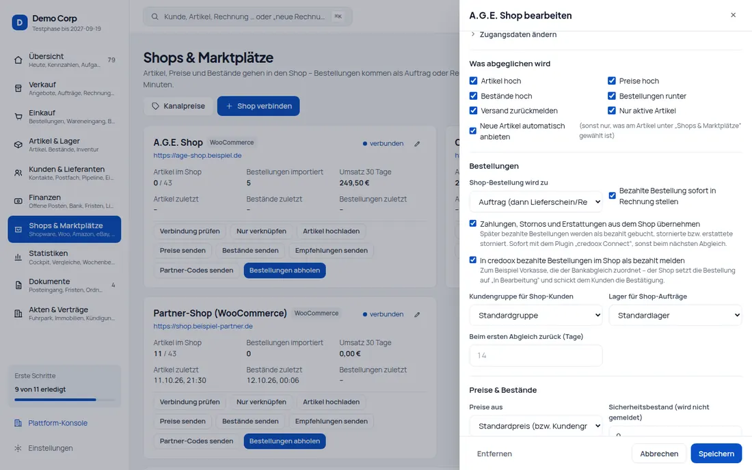The width and height of the screenshot is (752, 470).
Task: Open Einkauf in the sidebar
Action: pyautogui.click(x=64, y=116)
